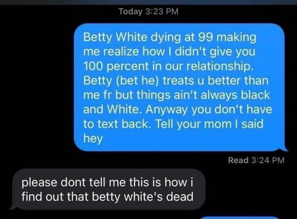
Task: Click "please dont tell me this is how i"
Action: (107, 182)
